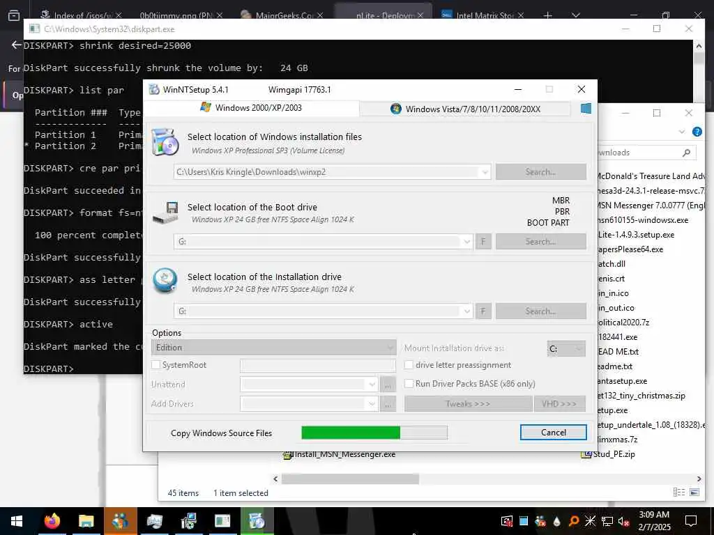
Task: Open the browser list-all-tabs chevron
Action: pos(575,15)
